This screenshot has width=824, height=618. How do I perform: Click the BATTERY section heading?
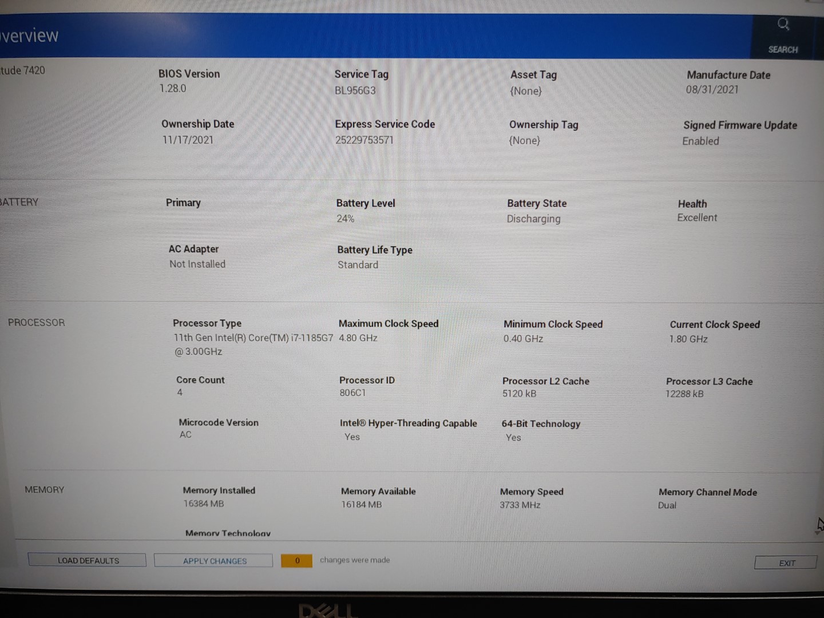[x=19, y=202]
